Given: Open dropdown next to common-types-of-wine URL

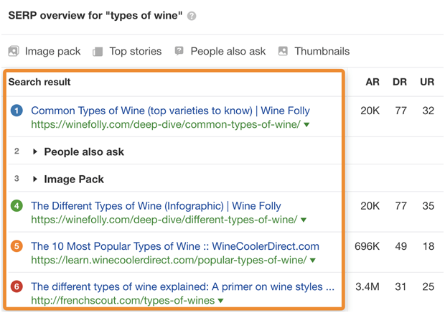Looking at the screenshot, I should click(x=306, y=125).
